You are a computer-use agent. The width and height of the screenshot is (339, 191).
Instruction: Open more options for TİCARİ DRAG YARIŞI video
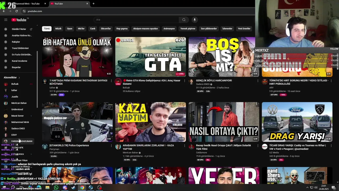[331, 146]
